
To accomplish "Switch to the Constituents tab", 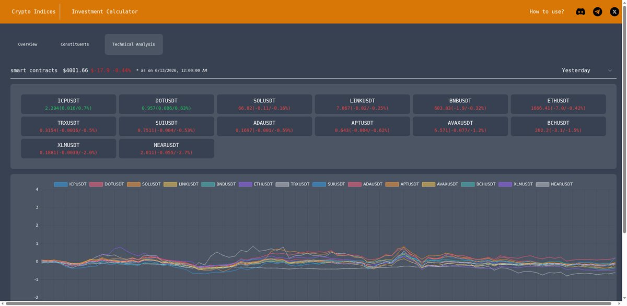I will click(x=75, y=44).
